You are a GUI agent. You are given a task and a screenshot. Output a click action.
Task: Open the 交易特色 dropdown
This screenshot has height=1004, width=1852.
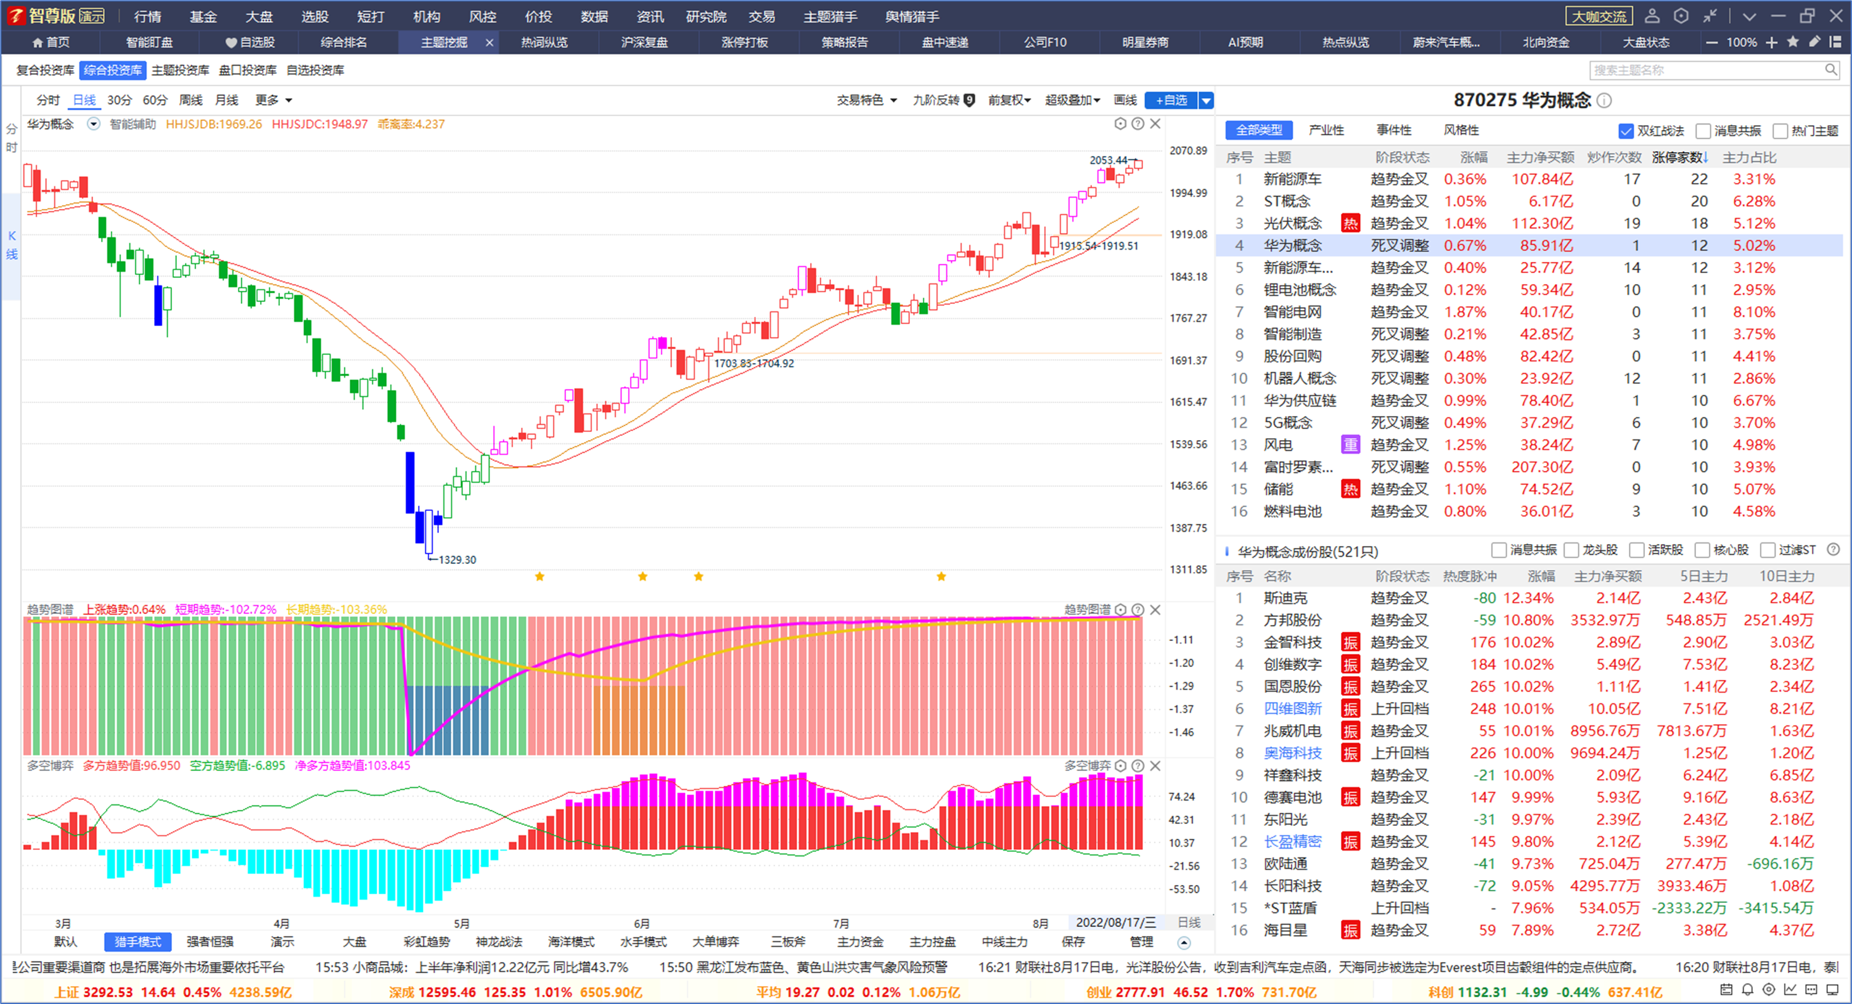click(867, 100)
